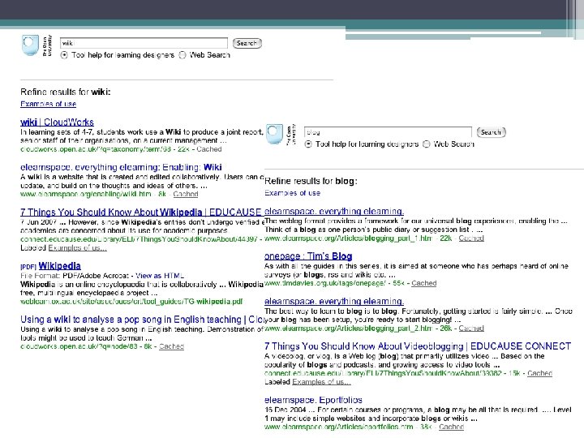This screenshot has width=584, height=438.
Task: Click the green URL 'weblearn.ox.ac.uk...TG-wikipedia.pdf'
Action: click(131, 302)
